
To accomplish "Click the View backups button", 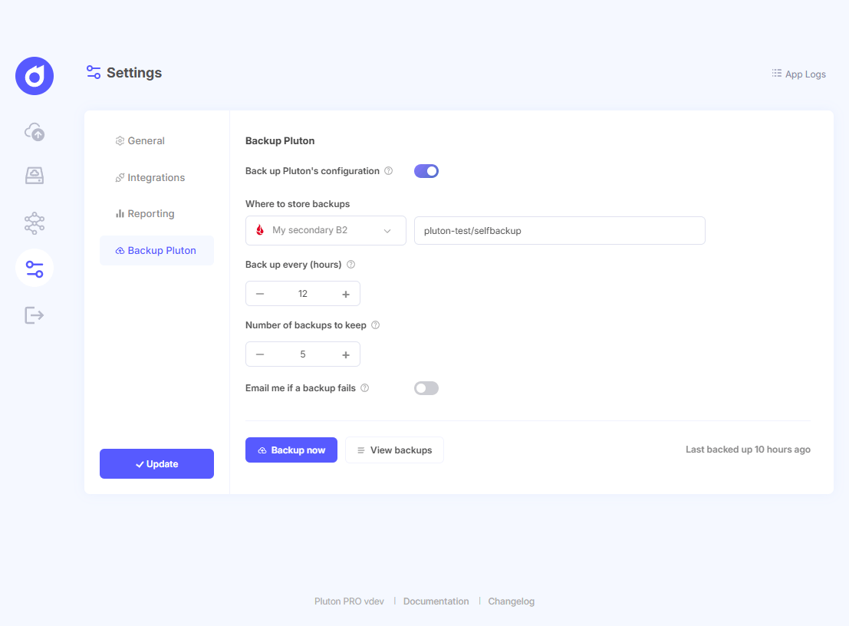I will coord(394,450).
